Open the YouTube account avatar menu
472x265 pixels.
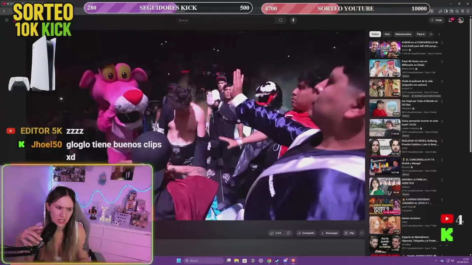(x=461, y=20)
